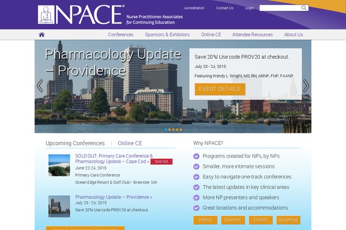Image resolution: width=346 pixels, height=230 pixels.
Task: Click the home icon in navigation bar
Action: (42, 34)
